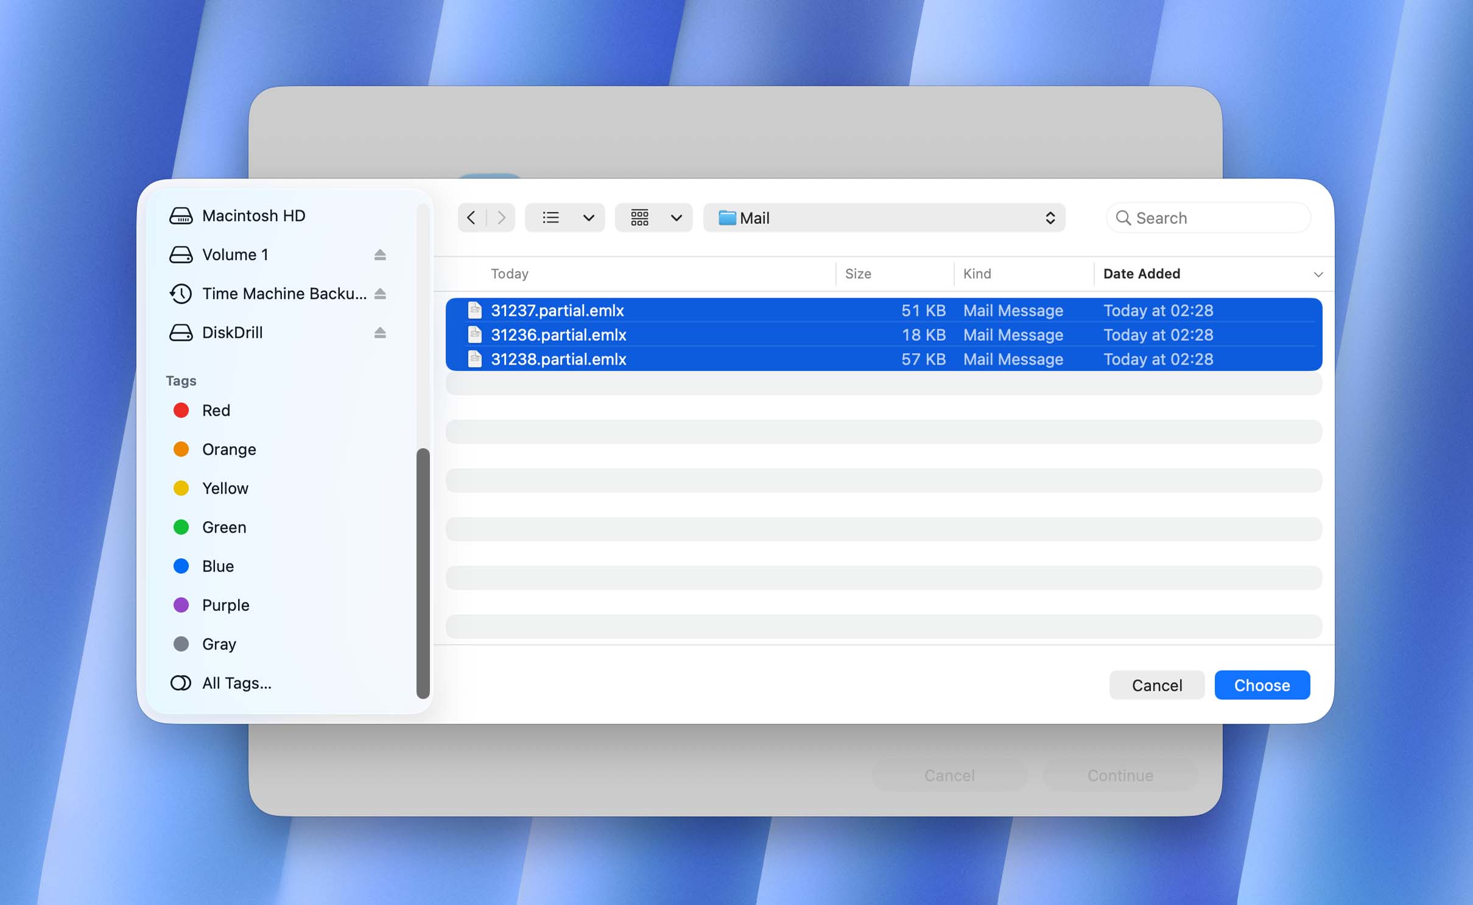The height and width of the screenshot is (905, 1473).
Task: Eject the DiskDrill volume
Action: click(380, 332)
